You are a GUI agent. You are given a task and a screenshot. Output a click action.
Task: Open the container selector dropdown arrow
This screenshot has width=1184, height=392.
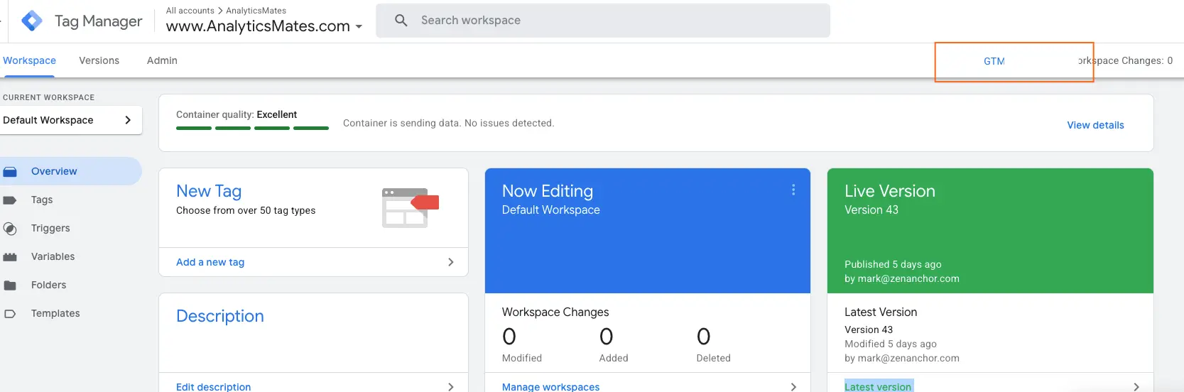pos(359,27)
